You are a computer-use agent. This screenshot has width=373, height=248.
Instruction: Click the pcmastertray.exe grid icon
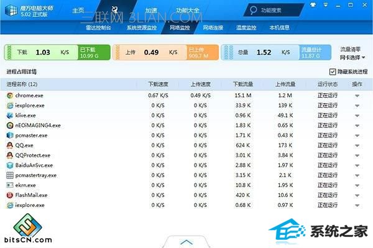coord(10,175)
